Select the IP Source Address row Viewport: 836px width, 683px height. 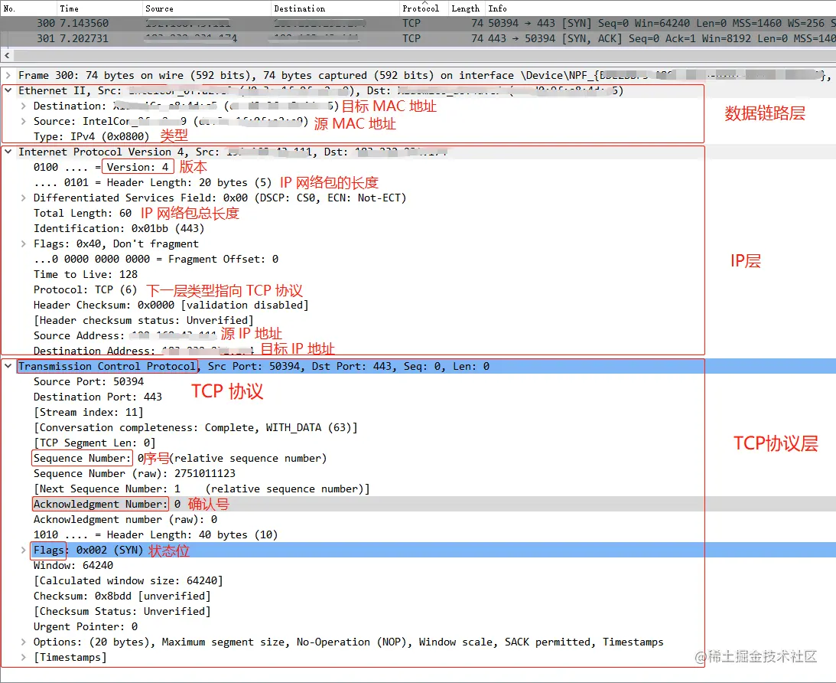125,335
